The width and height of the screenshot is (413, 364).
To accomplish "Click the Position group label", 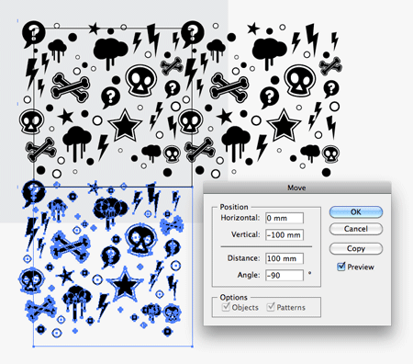I will click(234, 207).
